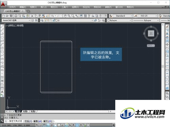This screenshot has width=170, height=127.
Task: Open the AutoCAD 经典 workspace dropdown
Action: click(x=29, y=20)
